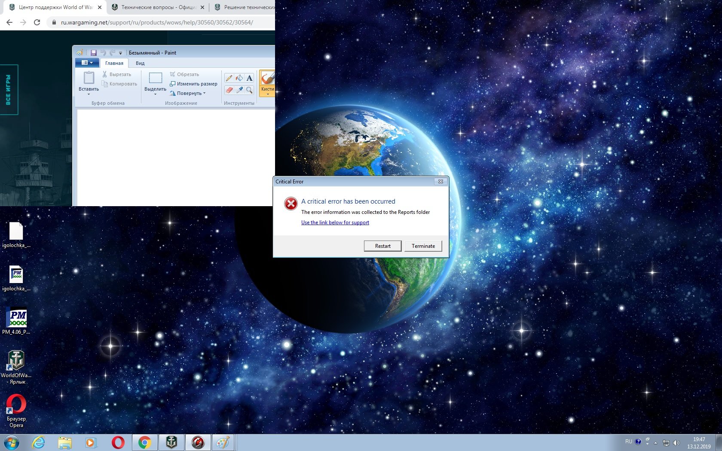Switch to the Вид tab in Paint

pyautogui.click(x=140, y=63)
